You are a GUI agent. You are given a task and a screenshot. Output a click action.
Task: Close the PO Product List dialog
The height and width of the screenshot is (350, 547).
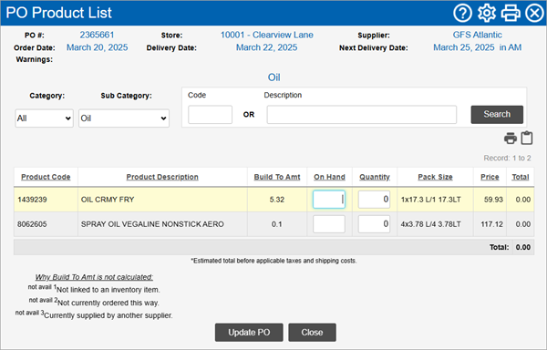534,14
